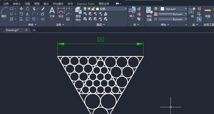Activate the Scale tool
Screen dimensions: 214x114
(28, 19)
